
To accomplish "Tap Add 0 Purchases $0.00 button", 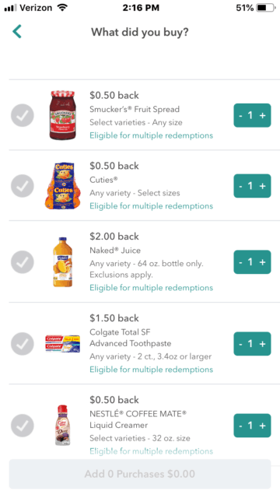I will pyautogui.click(x=140, y=474).
